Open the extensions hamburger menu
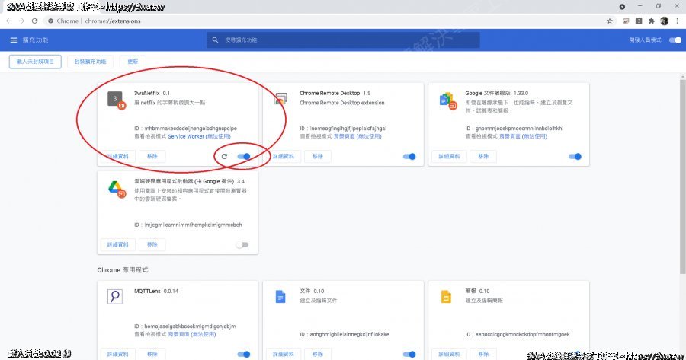 click(x=14, y=40)
